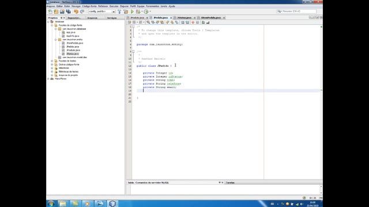Select App.java in project tree
This screenshot has width=369, height=207.
(70, 32)
